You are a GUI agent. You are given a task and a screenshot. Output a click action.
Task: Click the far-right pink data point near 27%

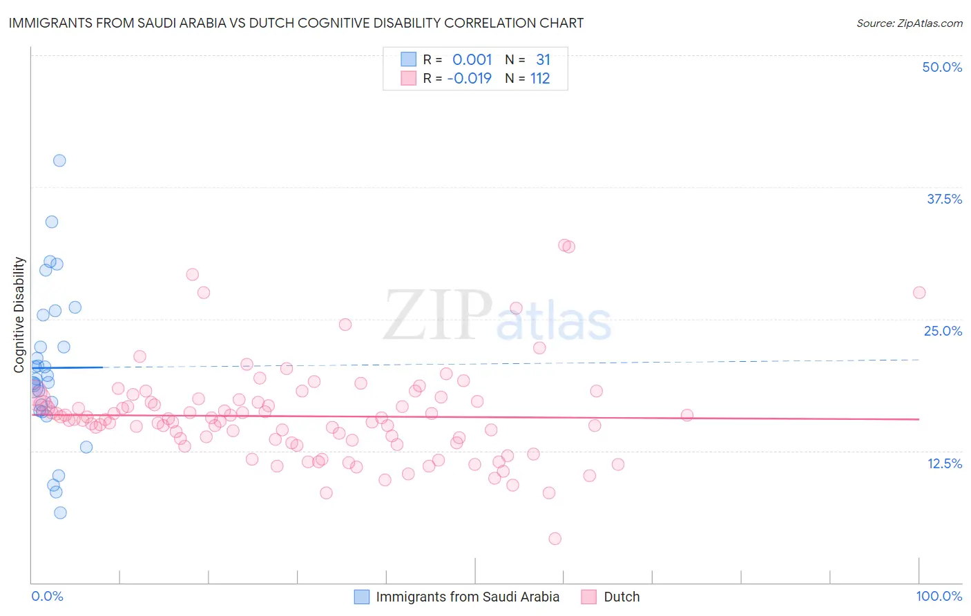coord(919,293)
